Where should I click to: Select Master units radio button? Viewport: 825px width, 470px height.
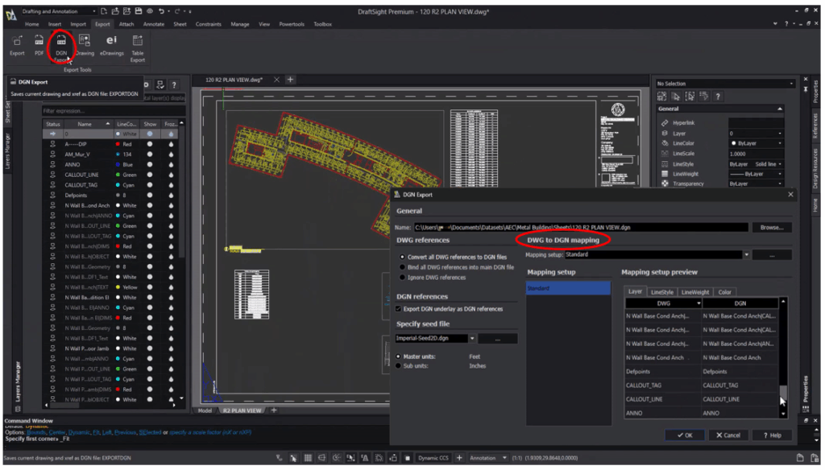coord(398,357)
